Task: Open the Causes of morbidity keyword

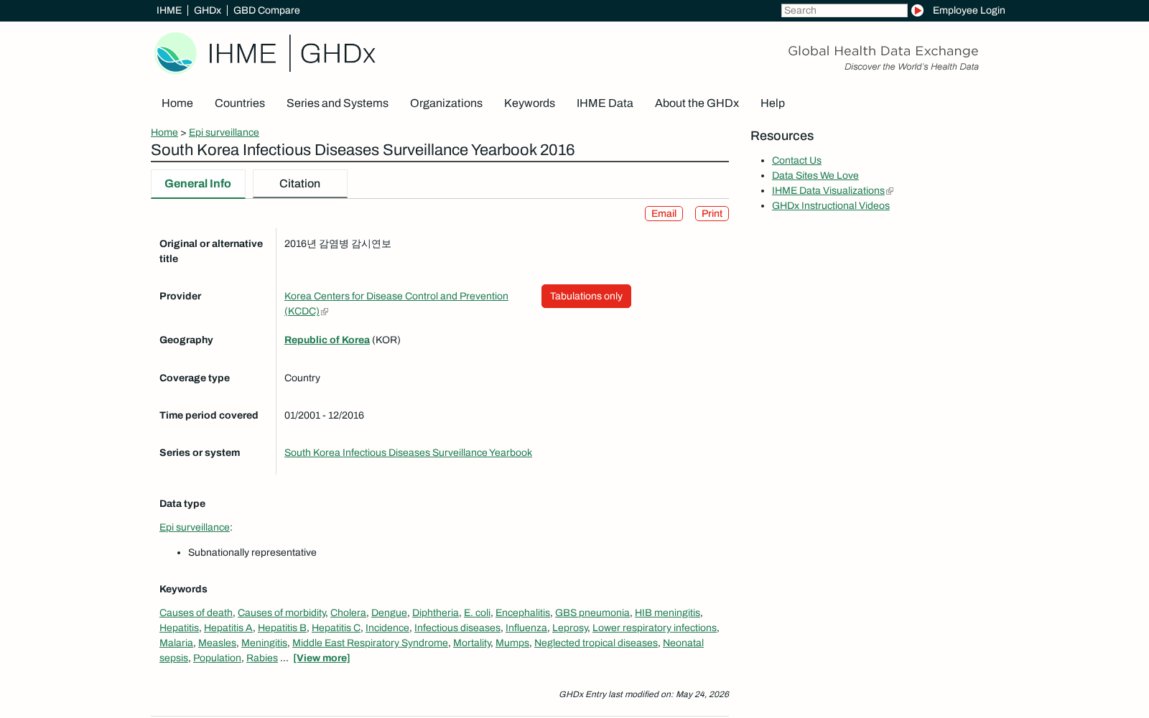Action: tap(282, 612)
